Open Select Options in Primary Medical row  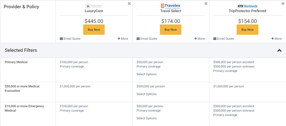(146, 74)
